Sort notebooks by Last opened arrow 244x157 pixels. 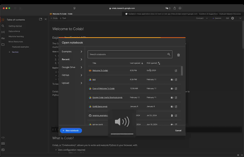pyautogui.click(x=142, y=63)
